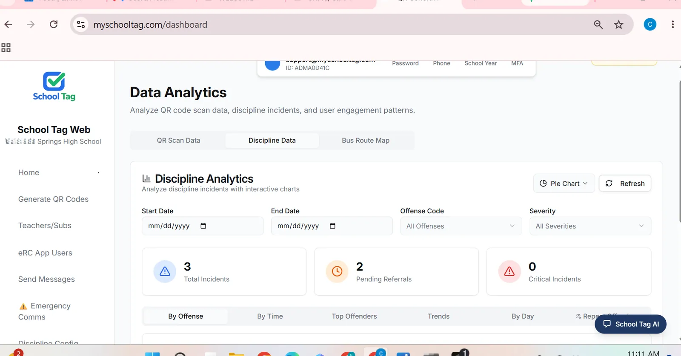Select the Discipline Data tab
681x356 pixels.
pyautogui.click(x=272, y=141)
